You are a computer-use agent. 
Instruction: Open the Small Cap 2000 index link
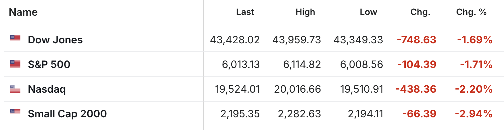pyautogui.click(x=67, y=114)
